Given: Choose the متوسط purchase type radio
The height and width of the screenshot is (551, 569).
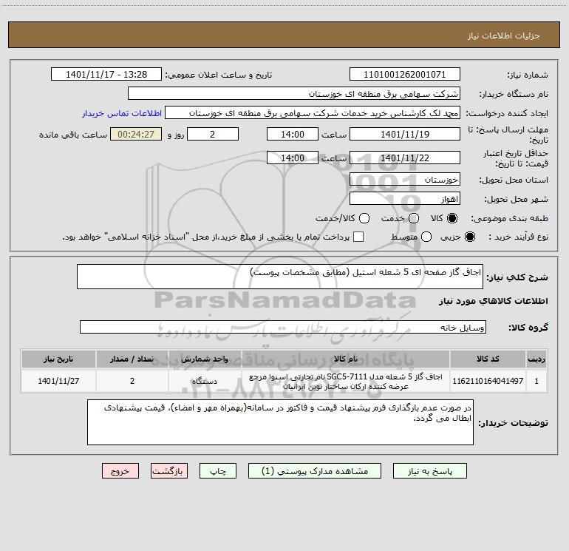Looking at the screenshot, I should 426,237.
